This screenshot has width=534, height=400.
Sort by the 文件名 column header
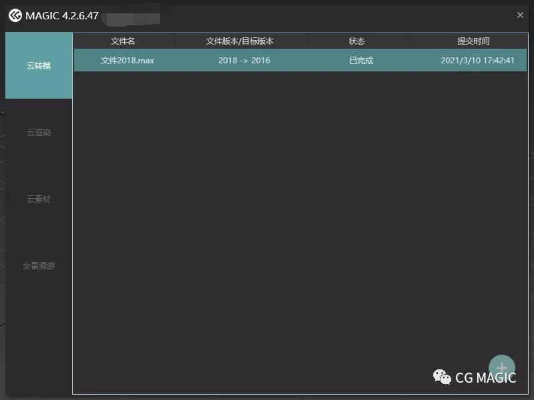(123, 41)
